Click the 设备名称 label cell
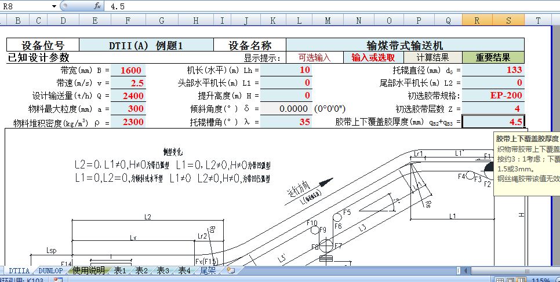Screen dimensions: 560x282 [250, 45]
